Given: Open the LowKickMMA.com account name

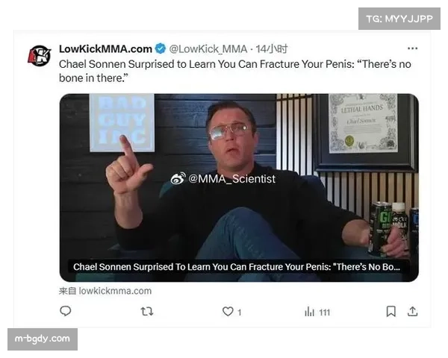Looking at the screenshot, I should click(x=105, y=48).
